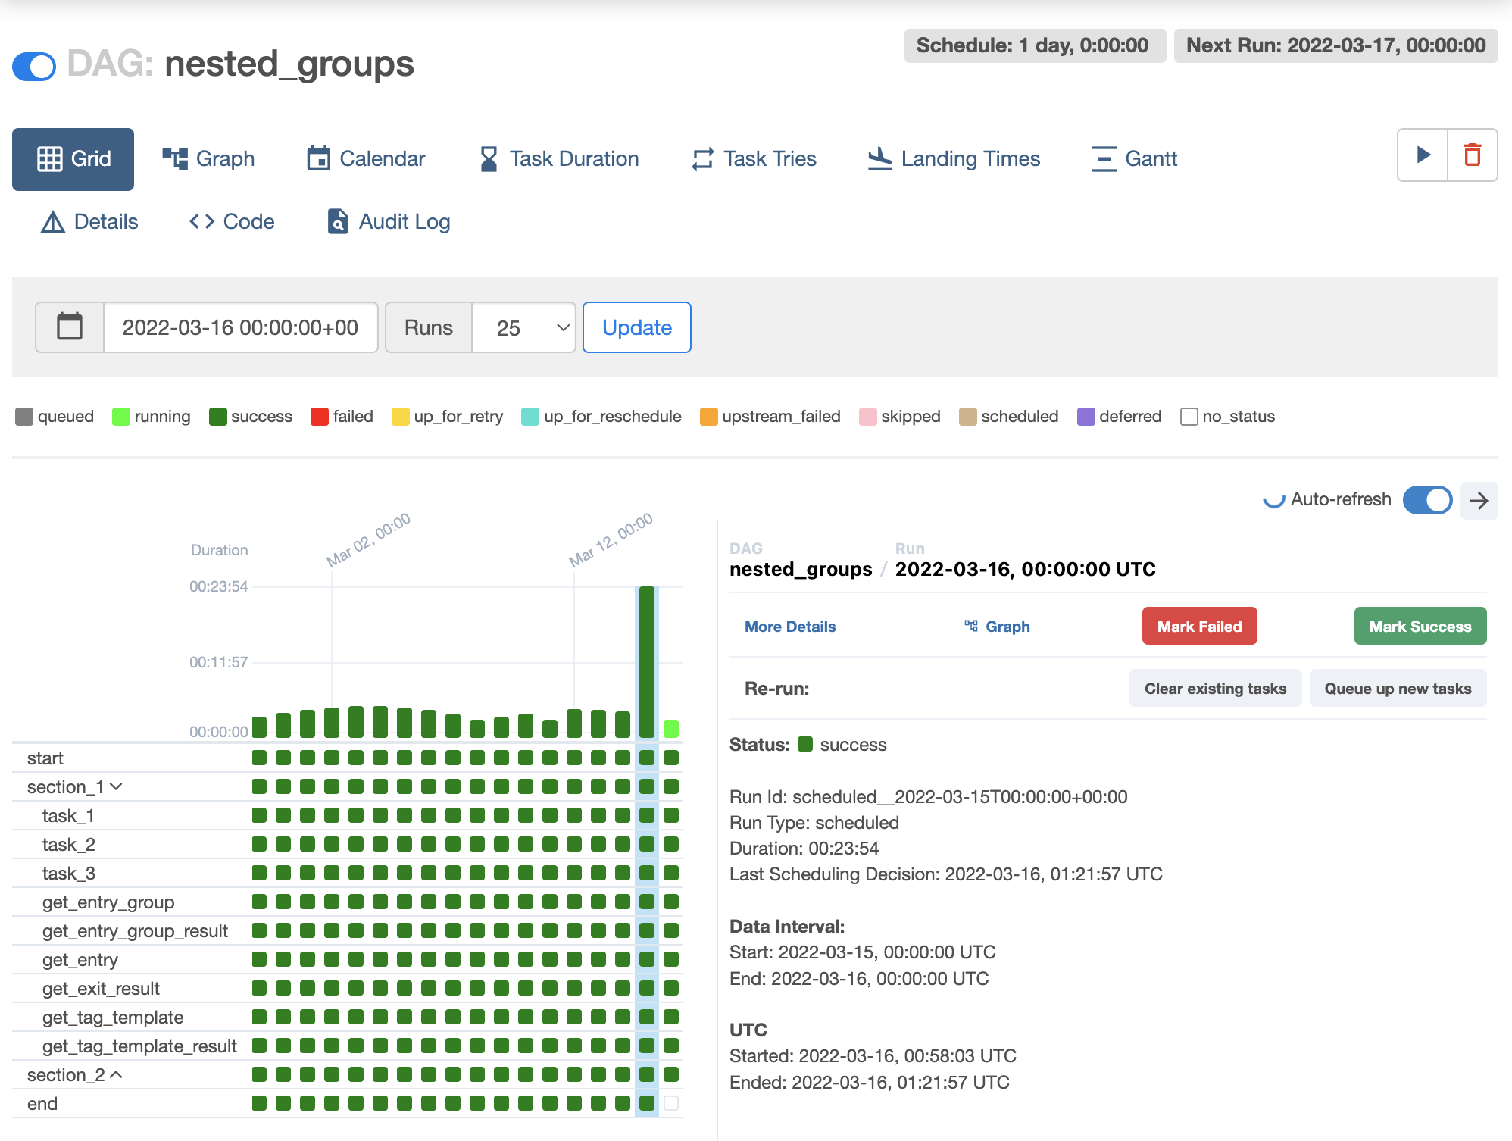Click the base date input field
This screenshot has height=1141, width=1512.
tap(240, 327)
